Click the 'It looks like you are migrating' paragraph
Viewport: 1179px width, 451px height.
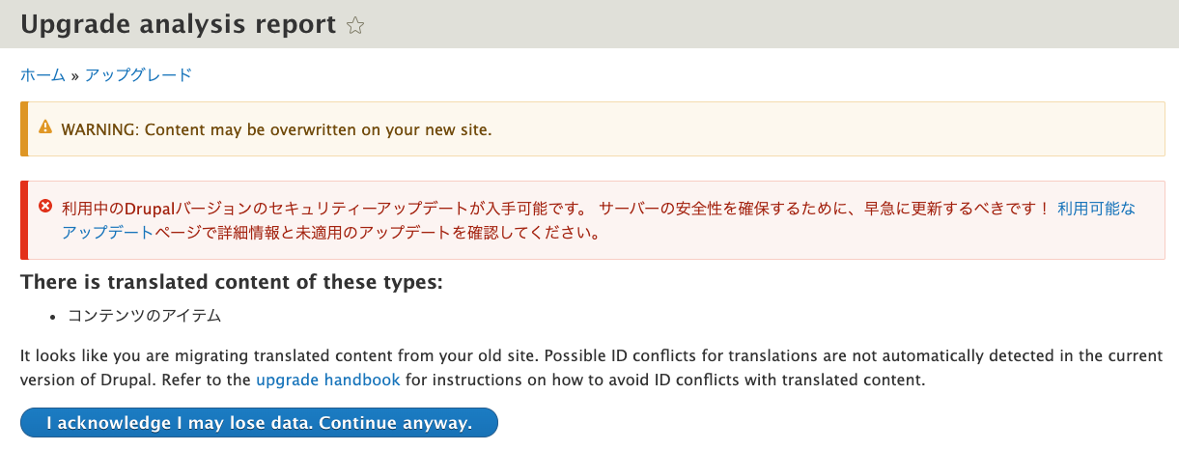(579, 355)
